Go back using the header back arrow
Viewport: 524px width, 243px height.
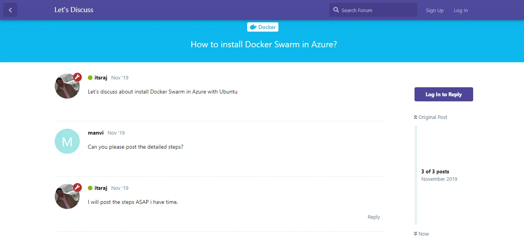pos(10,10)
